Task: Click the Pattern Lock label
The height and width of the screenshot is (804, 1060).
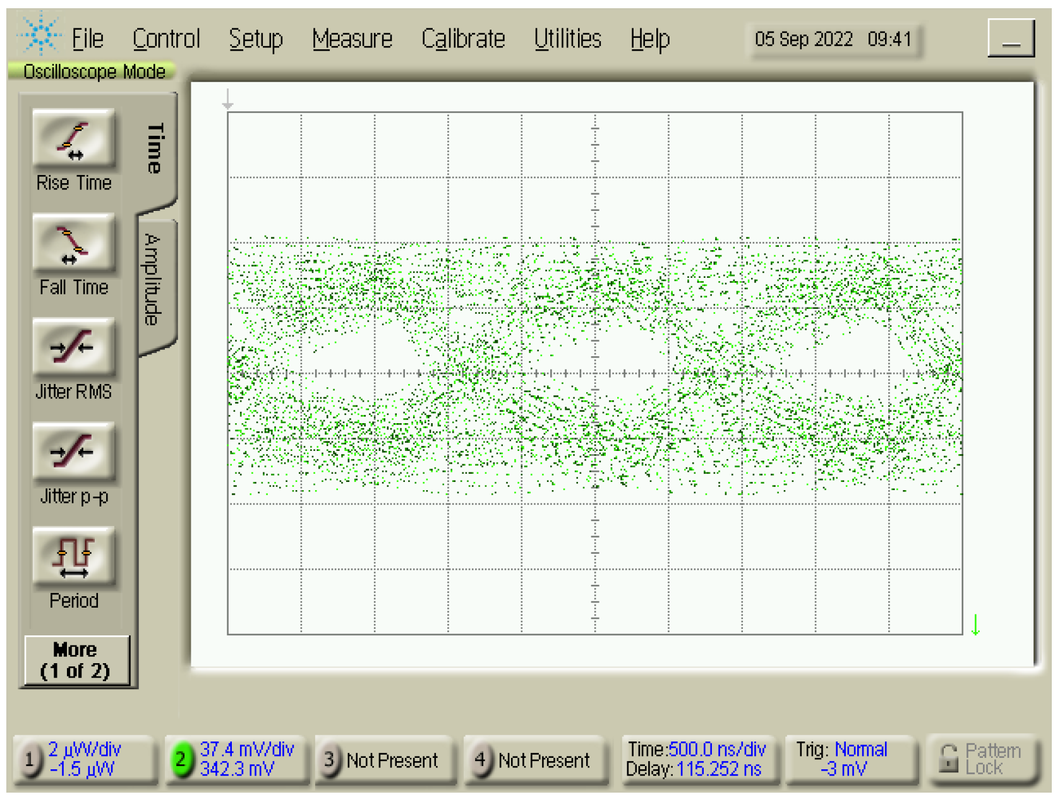Action: coord(992,759)
